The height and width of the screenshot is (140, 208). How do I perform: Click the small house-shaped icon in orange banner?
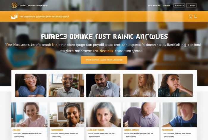[190, 17]
